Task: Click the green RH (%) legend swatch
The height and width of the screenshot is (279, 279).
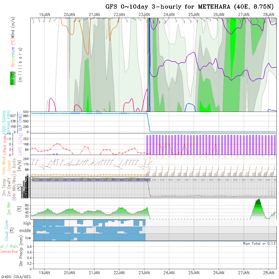Action: pyautogui.click(x=12, y=78)
